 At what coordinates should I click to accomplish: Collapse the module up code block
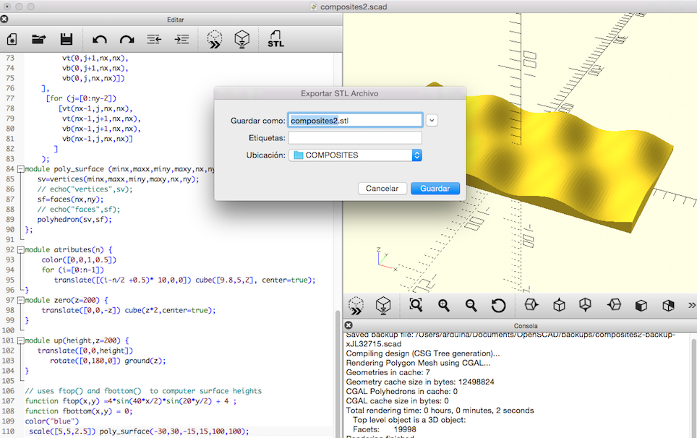(20, 340)
